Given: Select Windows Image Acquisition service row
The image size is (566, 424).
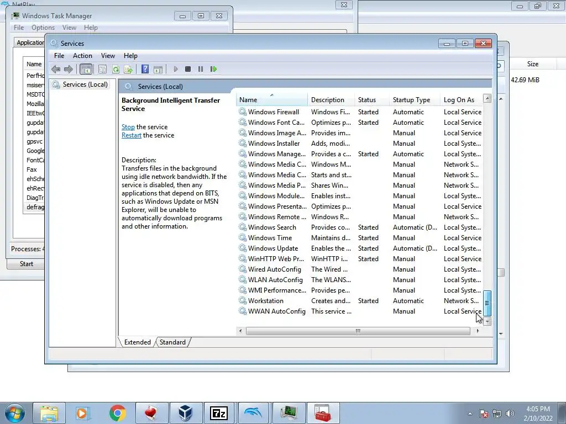Looking at the screenshot, I should (x=360, y=133).
